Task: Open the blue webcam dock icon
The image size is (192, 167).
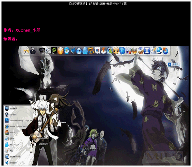Action: tap(67, 50)
